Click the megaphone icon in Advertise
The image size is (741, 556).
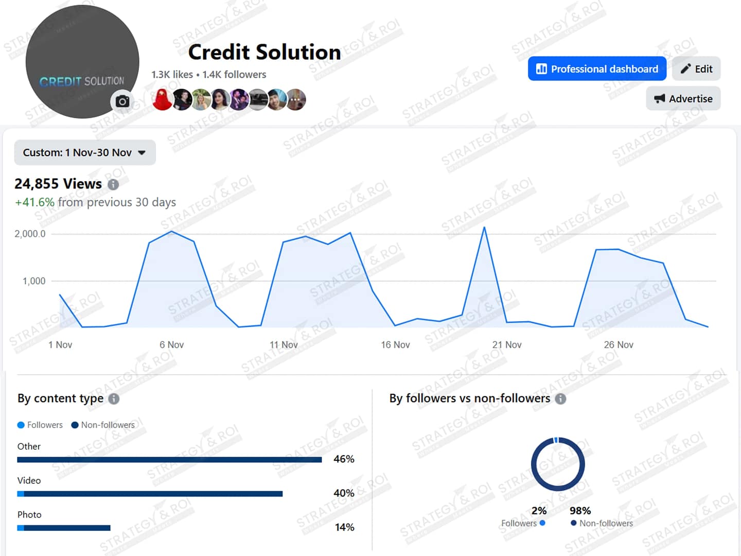click(x=659, y=99)
